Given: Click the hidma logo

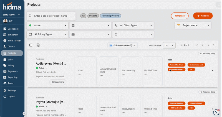Looking at the screenshot, I should click(x=12, y=6).
